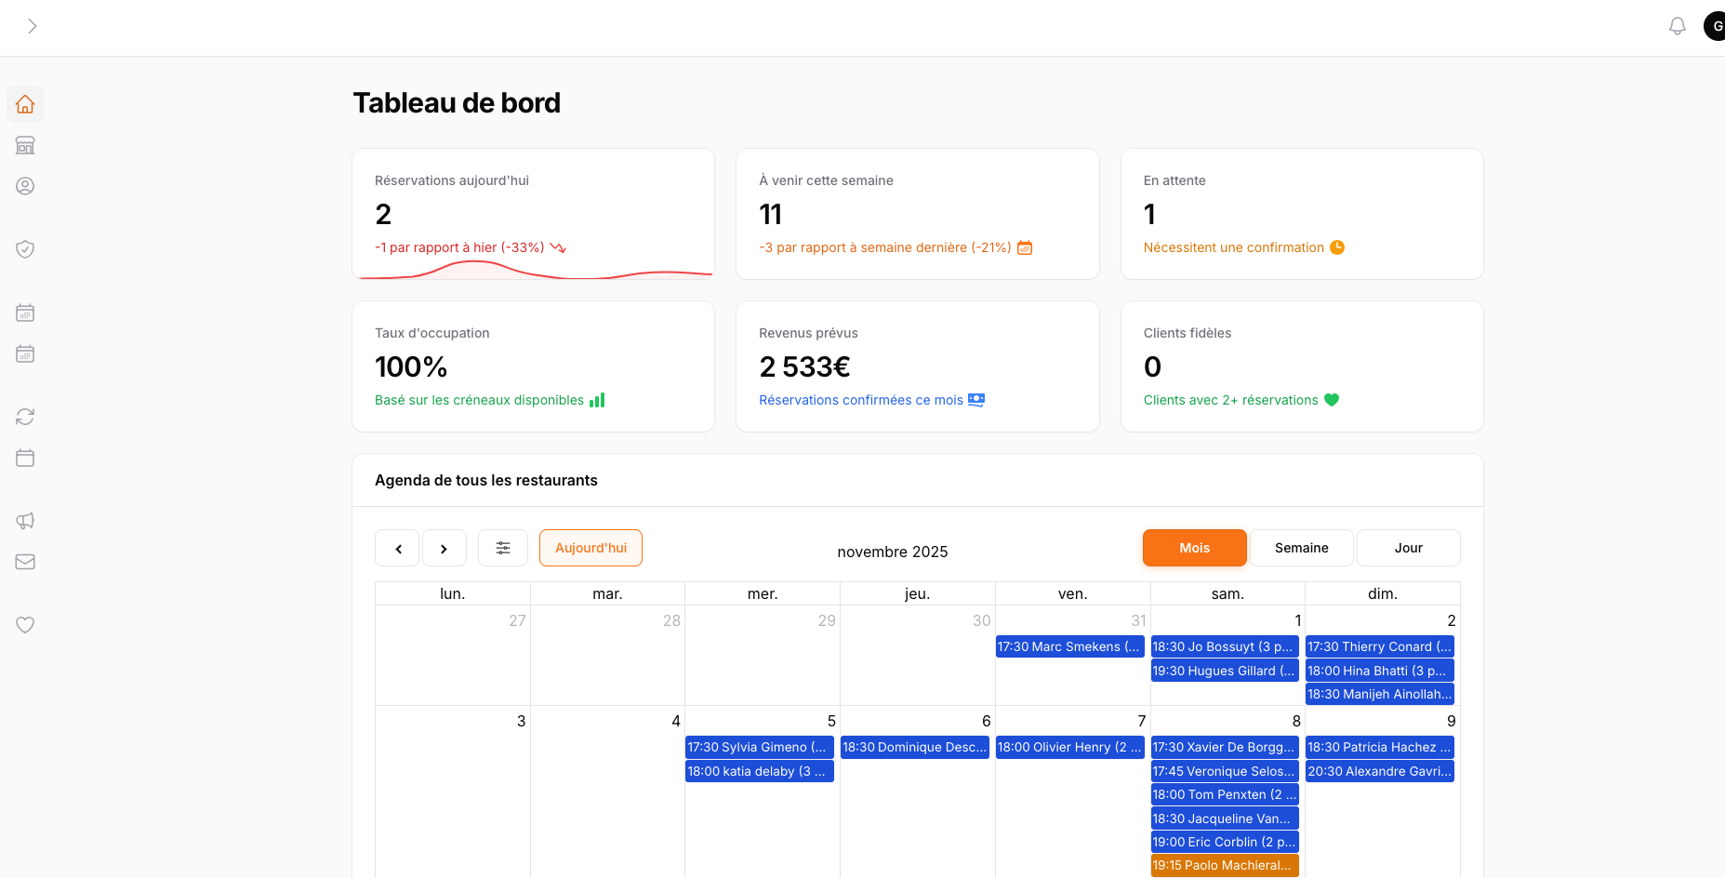Switch agenda to Semaine view
Image resolution: width=1725 pixels, height=878 pixels.
tap(1301, 548)
